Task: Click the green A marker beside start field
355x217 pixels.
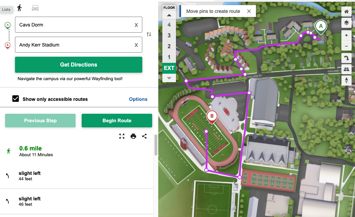Action: (8, 25)
